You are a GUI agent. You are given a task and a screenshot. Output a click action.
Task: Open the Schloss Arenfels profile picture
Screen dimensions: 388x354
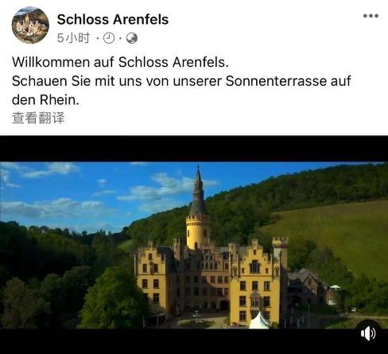(x=30, y=25)
